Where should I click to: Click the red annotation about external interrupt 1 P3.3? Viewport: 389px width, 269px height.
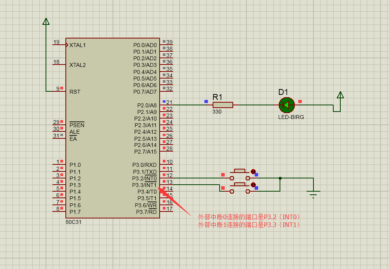coord(249,225)
